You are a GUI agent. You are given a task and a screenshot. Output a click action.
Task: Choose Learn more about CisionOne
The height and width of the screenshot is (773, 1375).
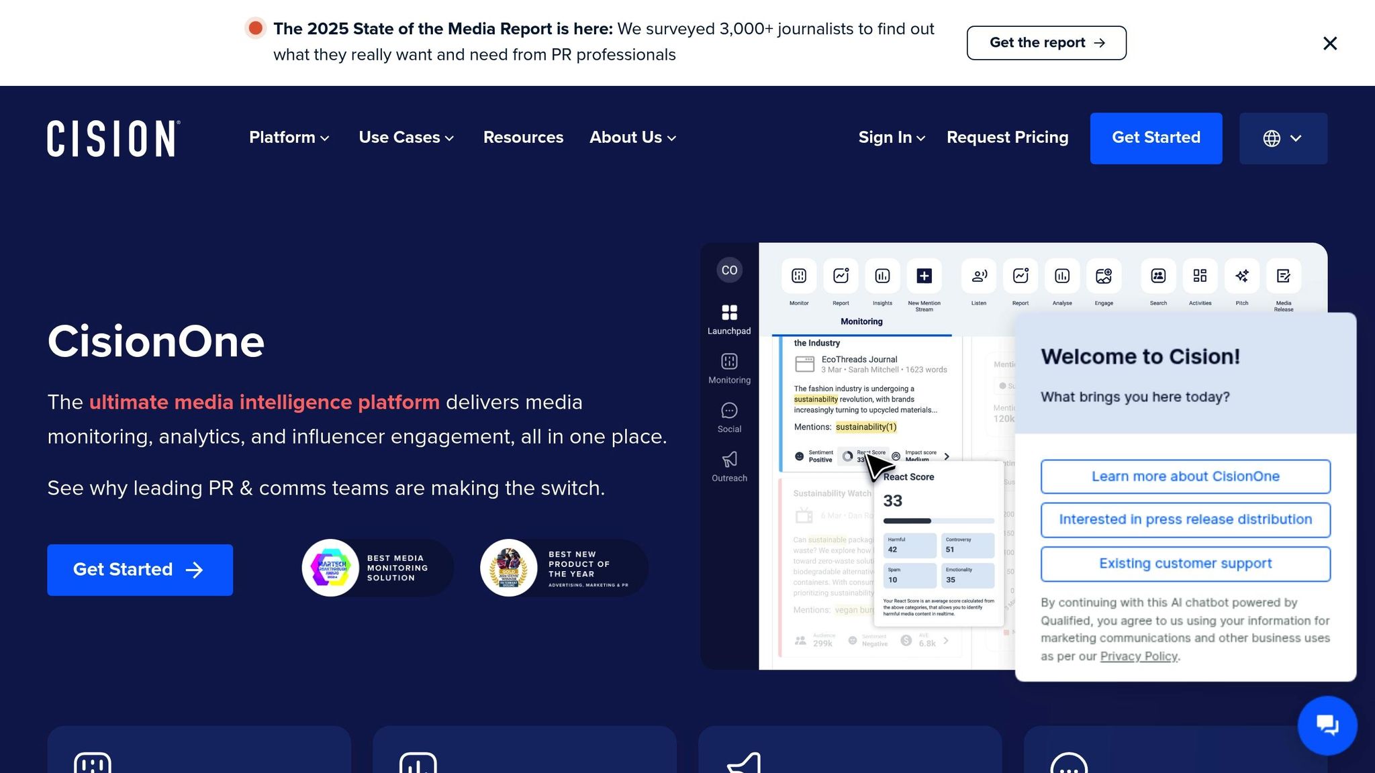tap(1185, 476)
